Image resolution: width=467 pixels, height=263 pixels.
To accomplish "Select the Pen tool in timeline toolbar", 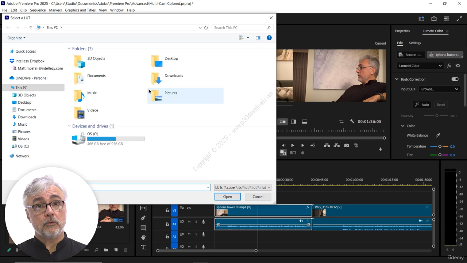I will (143, 218).
